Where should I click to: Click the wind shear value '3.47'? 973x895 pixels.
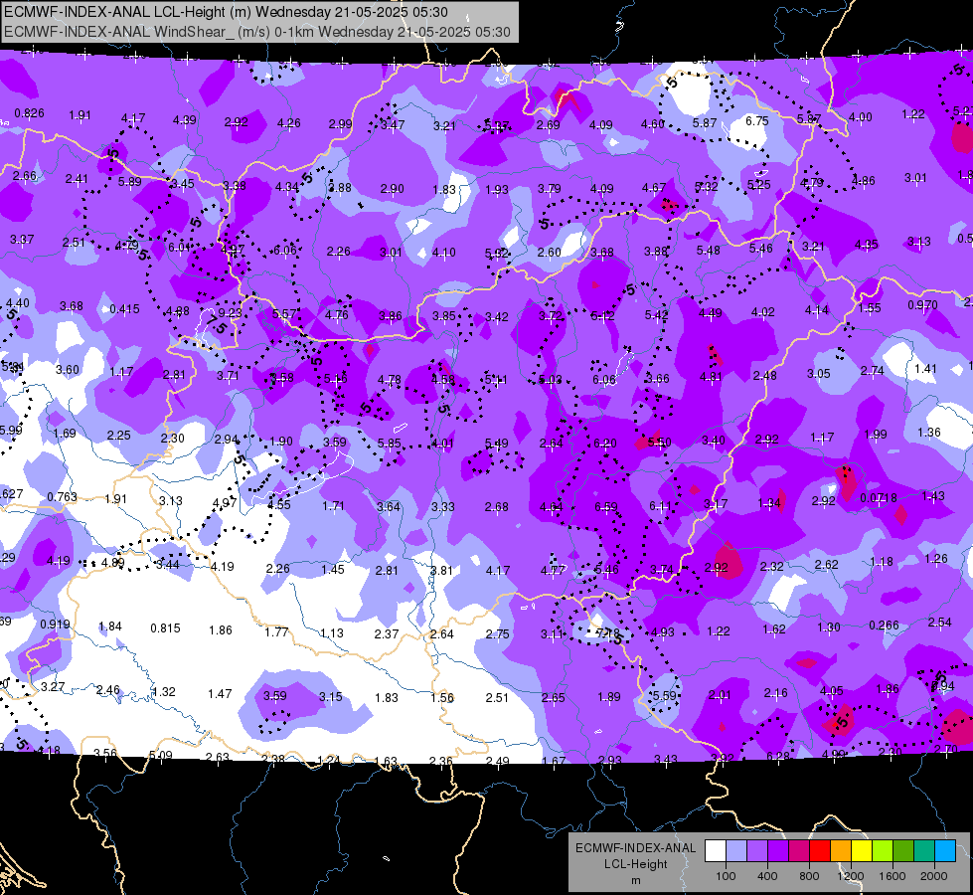[x=393, y=125]
